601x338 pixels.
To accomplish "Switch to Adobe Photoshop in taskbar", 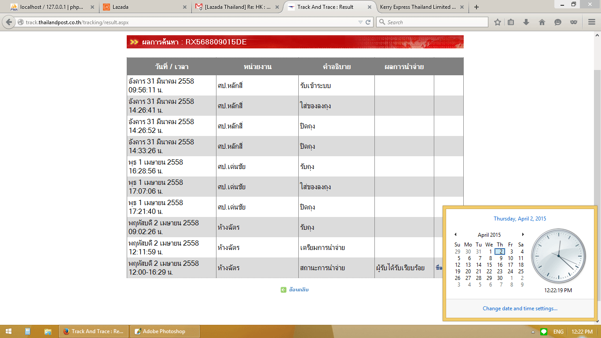I will [165, 331].
